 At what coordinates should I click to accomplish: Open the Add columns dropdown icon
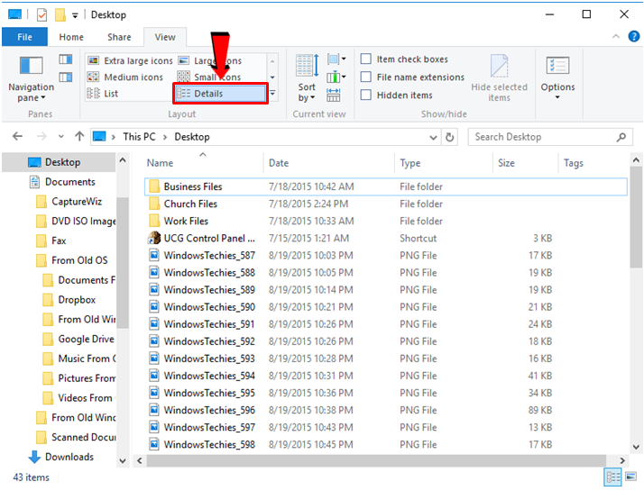[336, 77]
